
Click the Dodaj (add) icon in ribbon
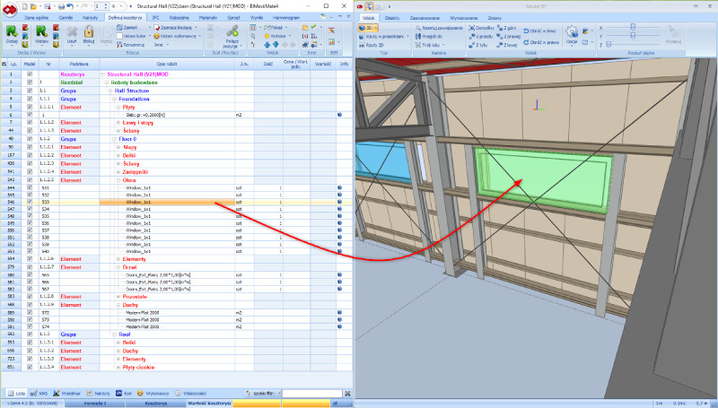(x=13, y=32)
